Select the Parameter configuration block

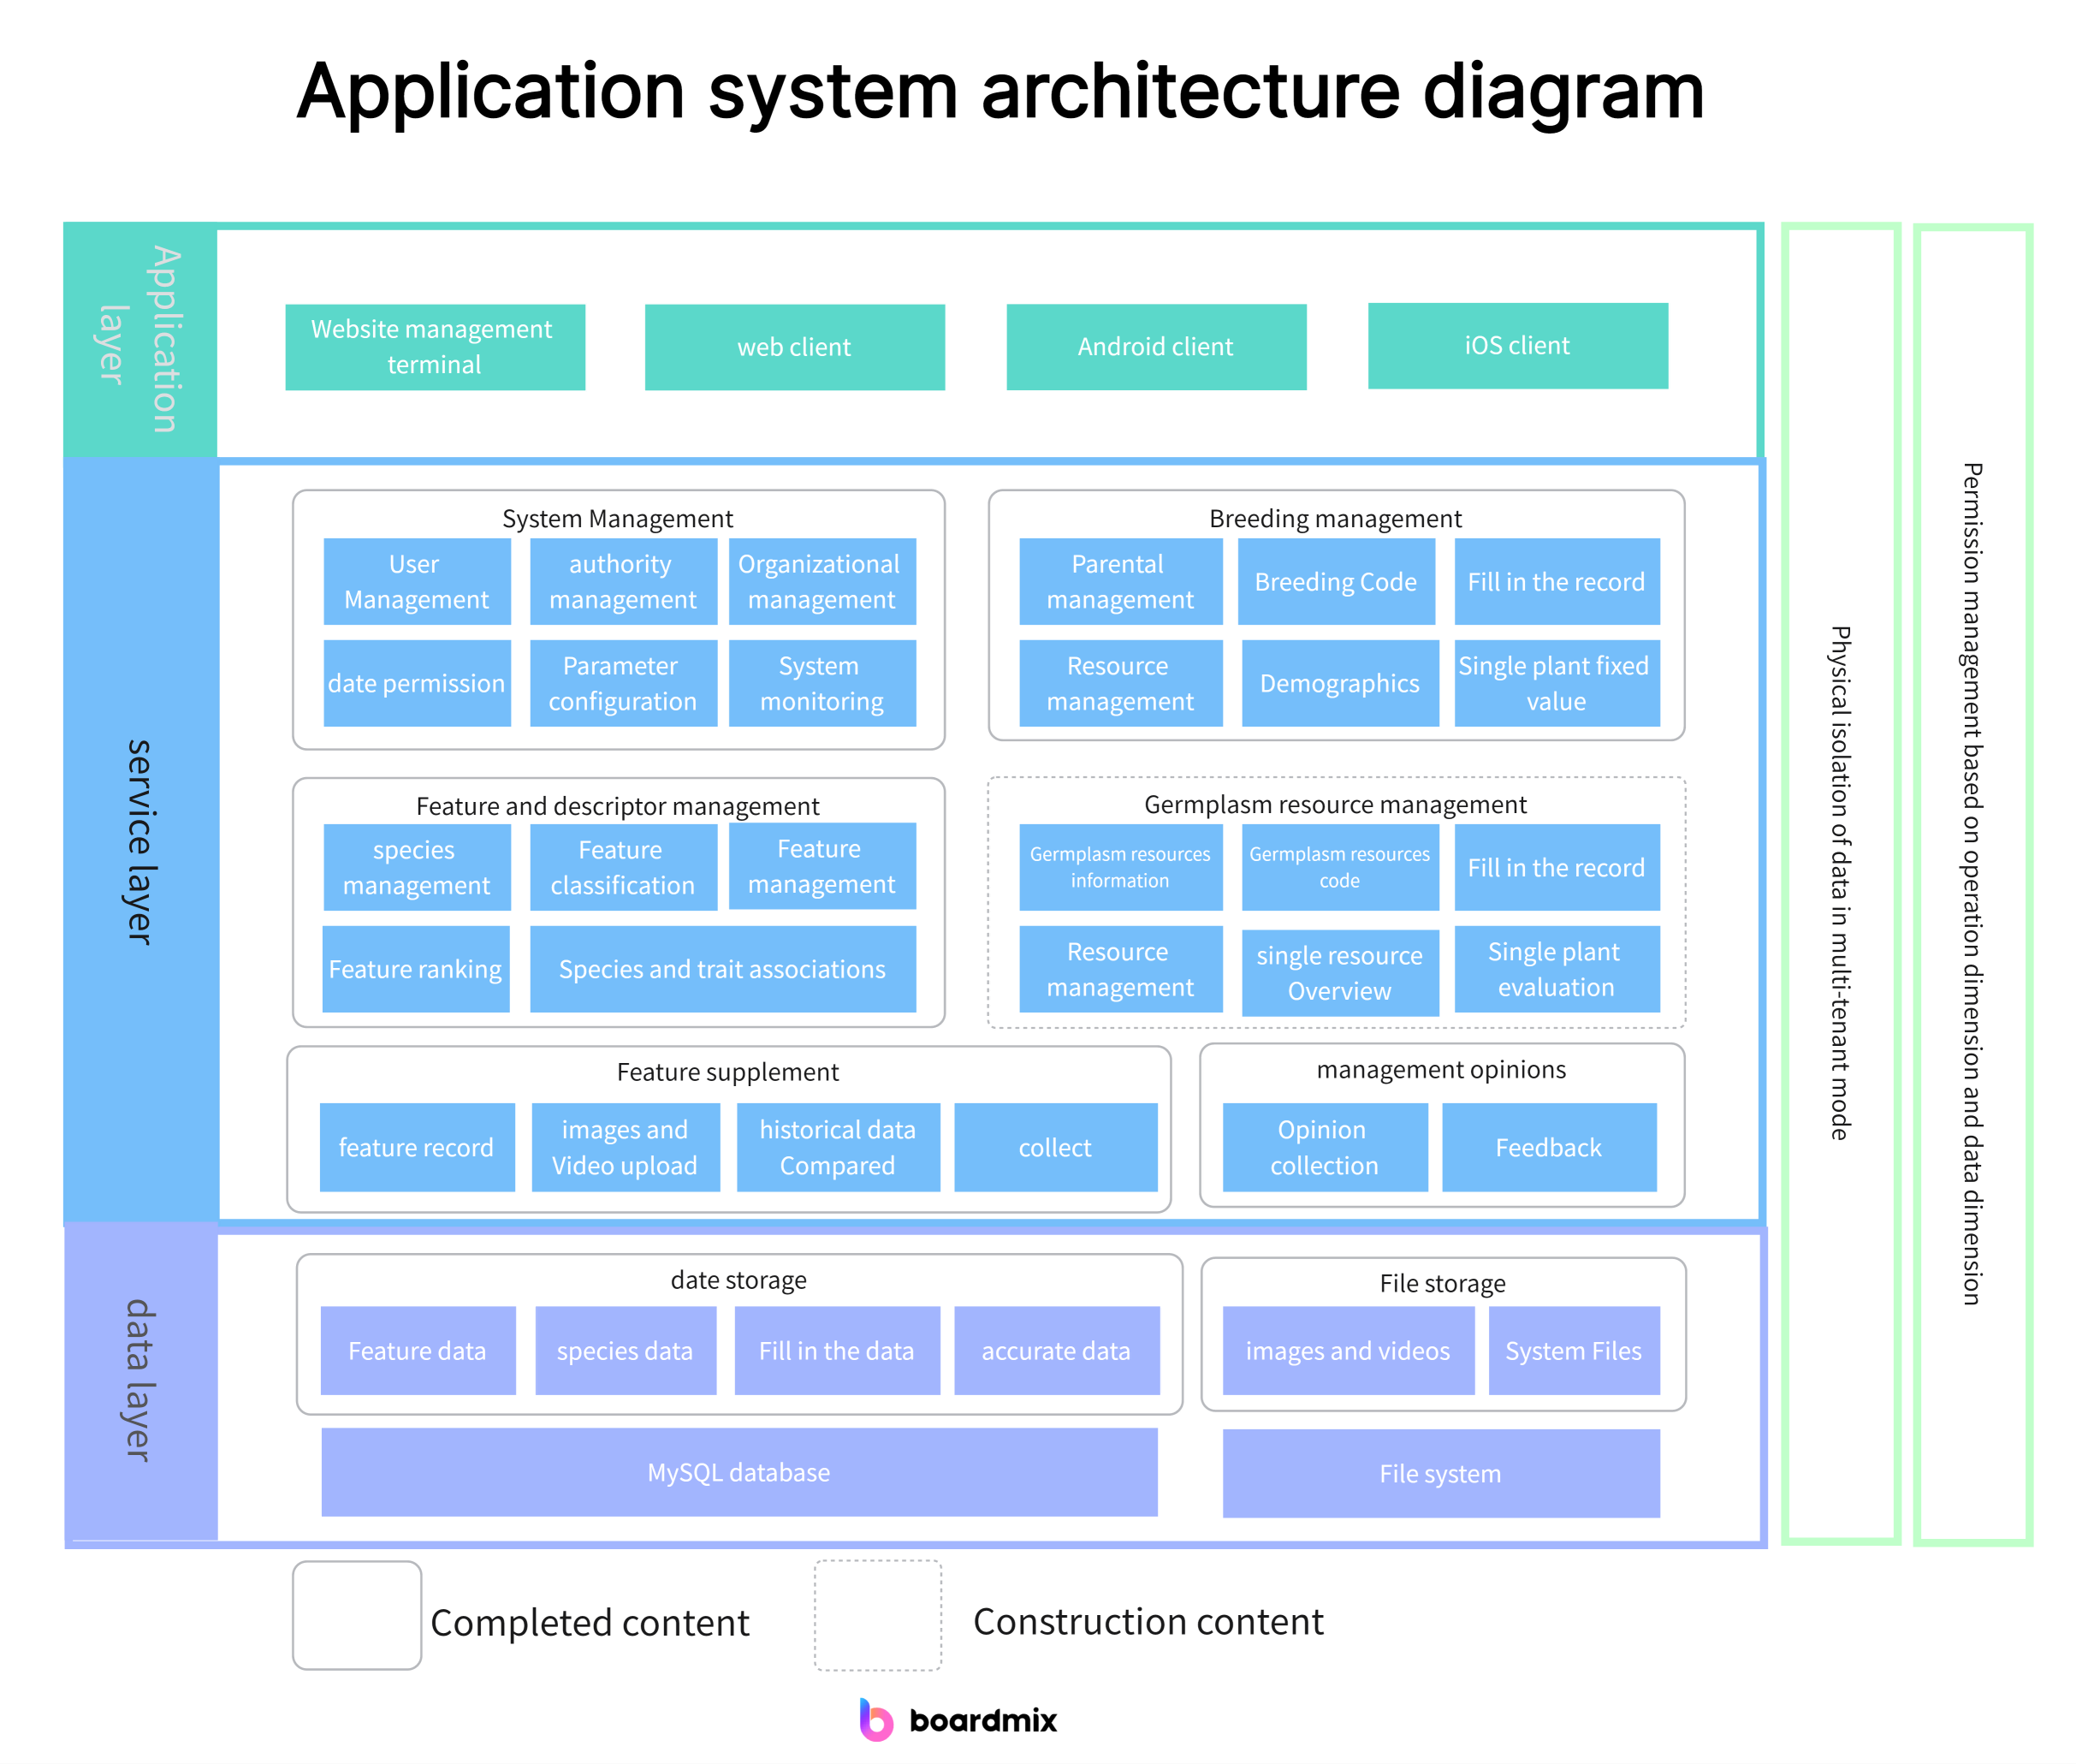[x=622, y=683]
